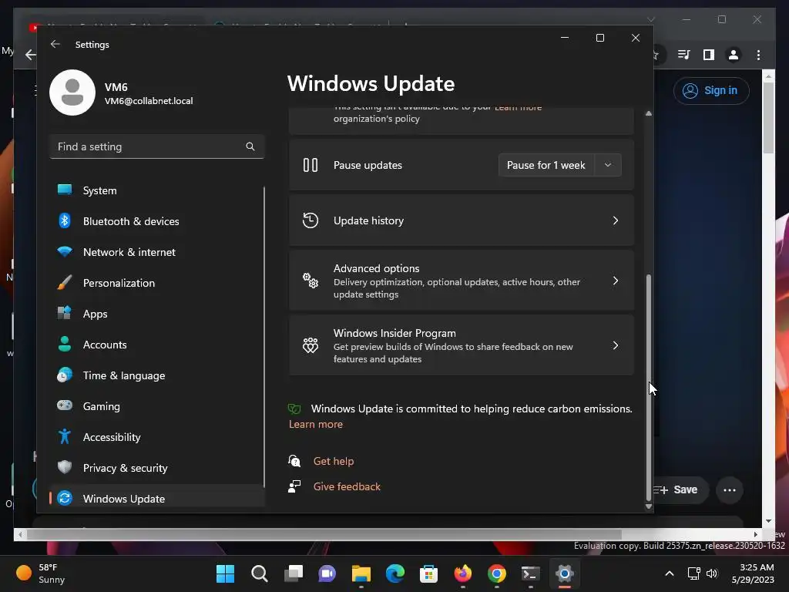Click Sign in button in browser
The height and width of the screenshot is (592, 789).
coord(711,91)
